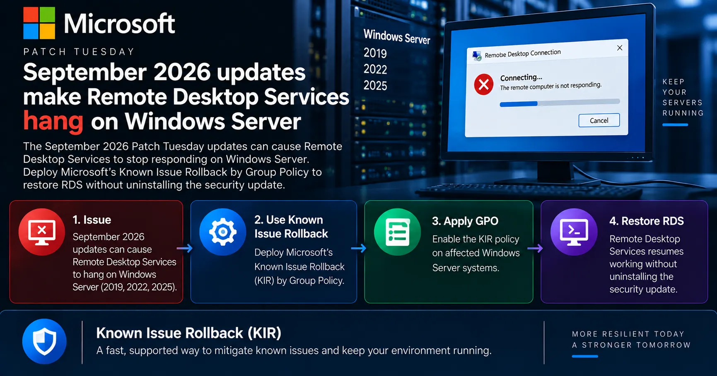Image resolution: width=717 pixels, height=376 pixels.
Task: Click the red X error icon in Remote Desktop dialog
Action: pyautogui.click(x=483, y=84)
